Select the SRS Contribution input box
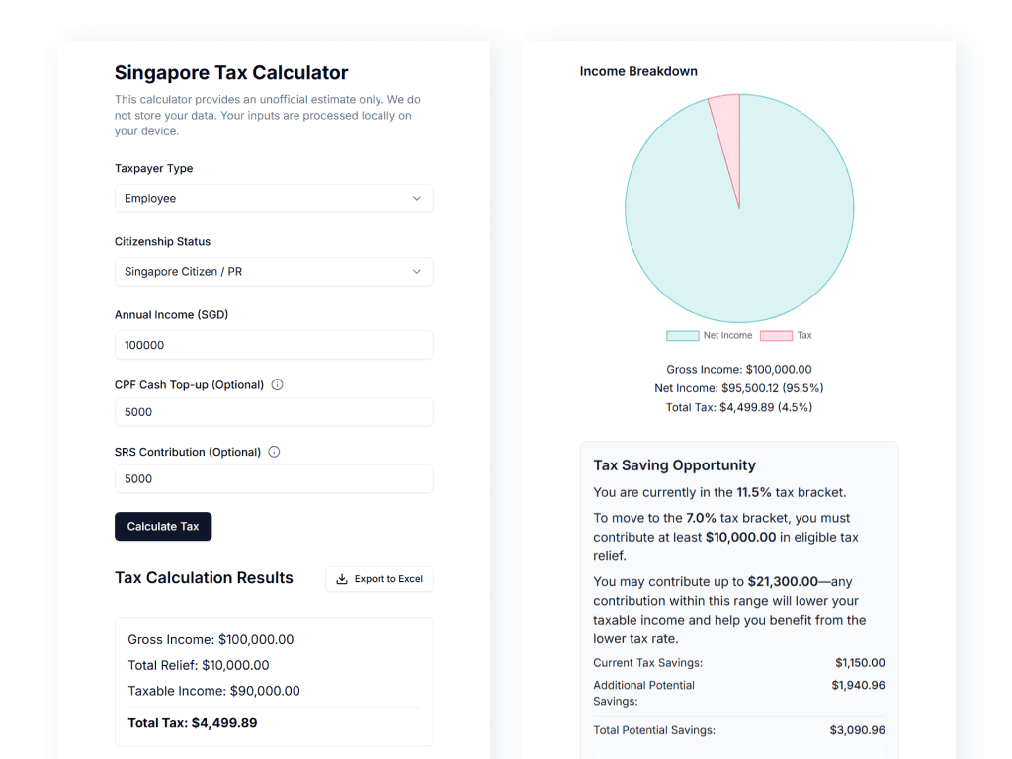1012x759 pixels. click(273, 479)
